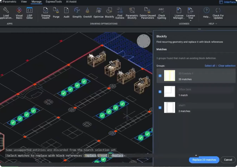The height and width of the screenshot is (167, 237).
Task: Open the AI Assist tab
Action: point(71,2)
